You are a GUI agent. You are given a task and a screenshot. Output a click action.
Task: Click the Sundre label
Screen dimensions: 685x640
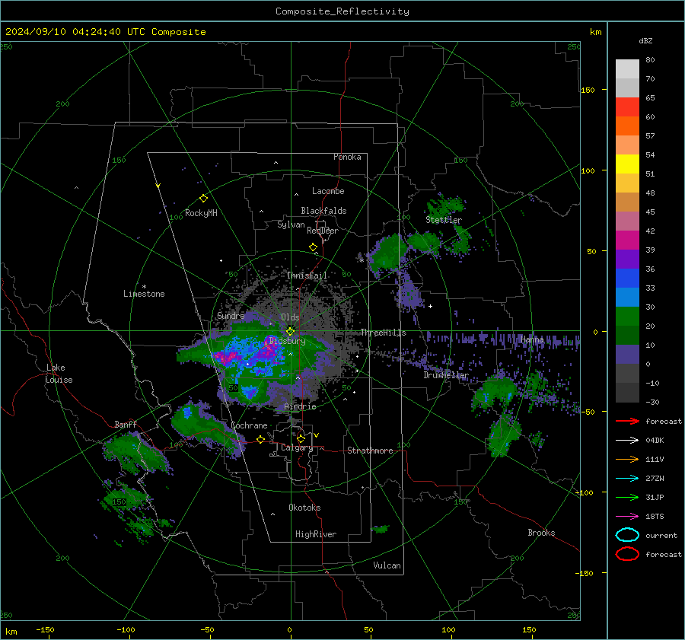[231, 316]
